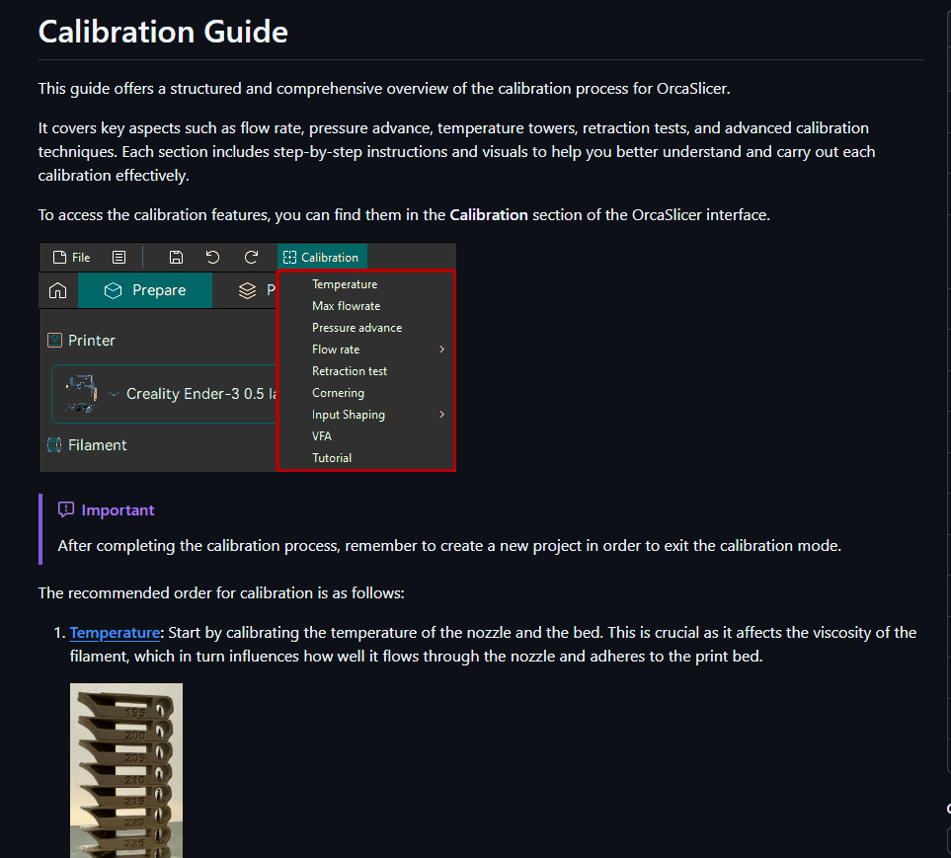Open the Temperature calibration link

pyautogui.click(x=115, y=633)
